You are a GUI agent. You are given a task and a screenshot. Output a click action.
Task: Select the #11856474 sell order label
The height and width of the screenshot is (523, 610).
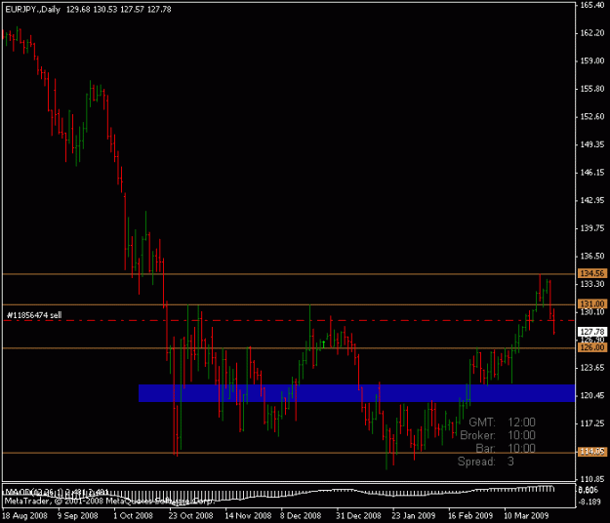click(34, 315)
